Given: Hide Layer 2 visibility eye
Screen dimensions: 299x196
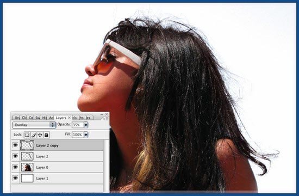Looking at the screenshot, I should (15, 156).
